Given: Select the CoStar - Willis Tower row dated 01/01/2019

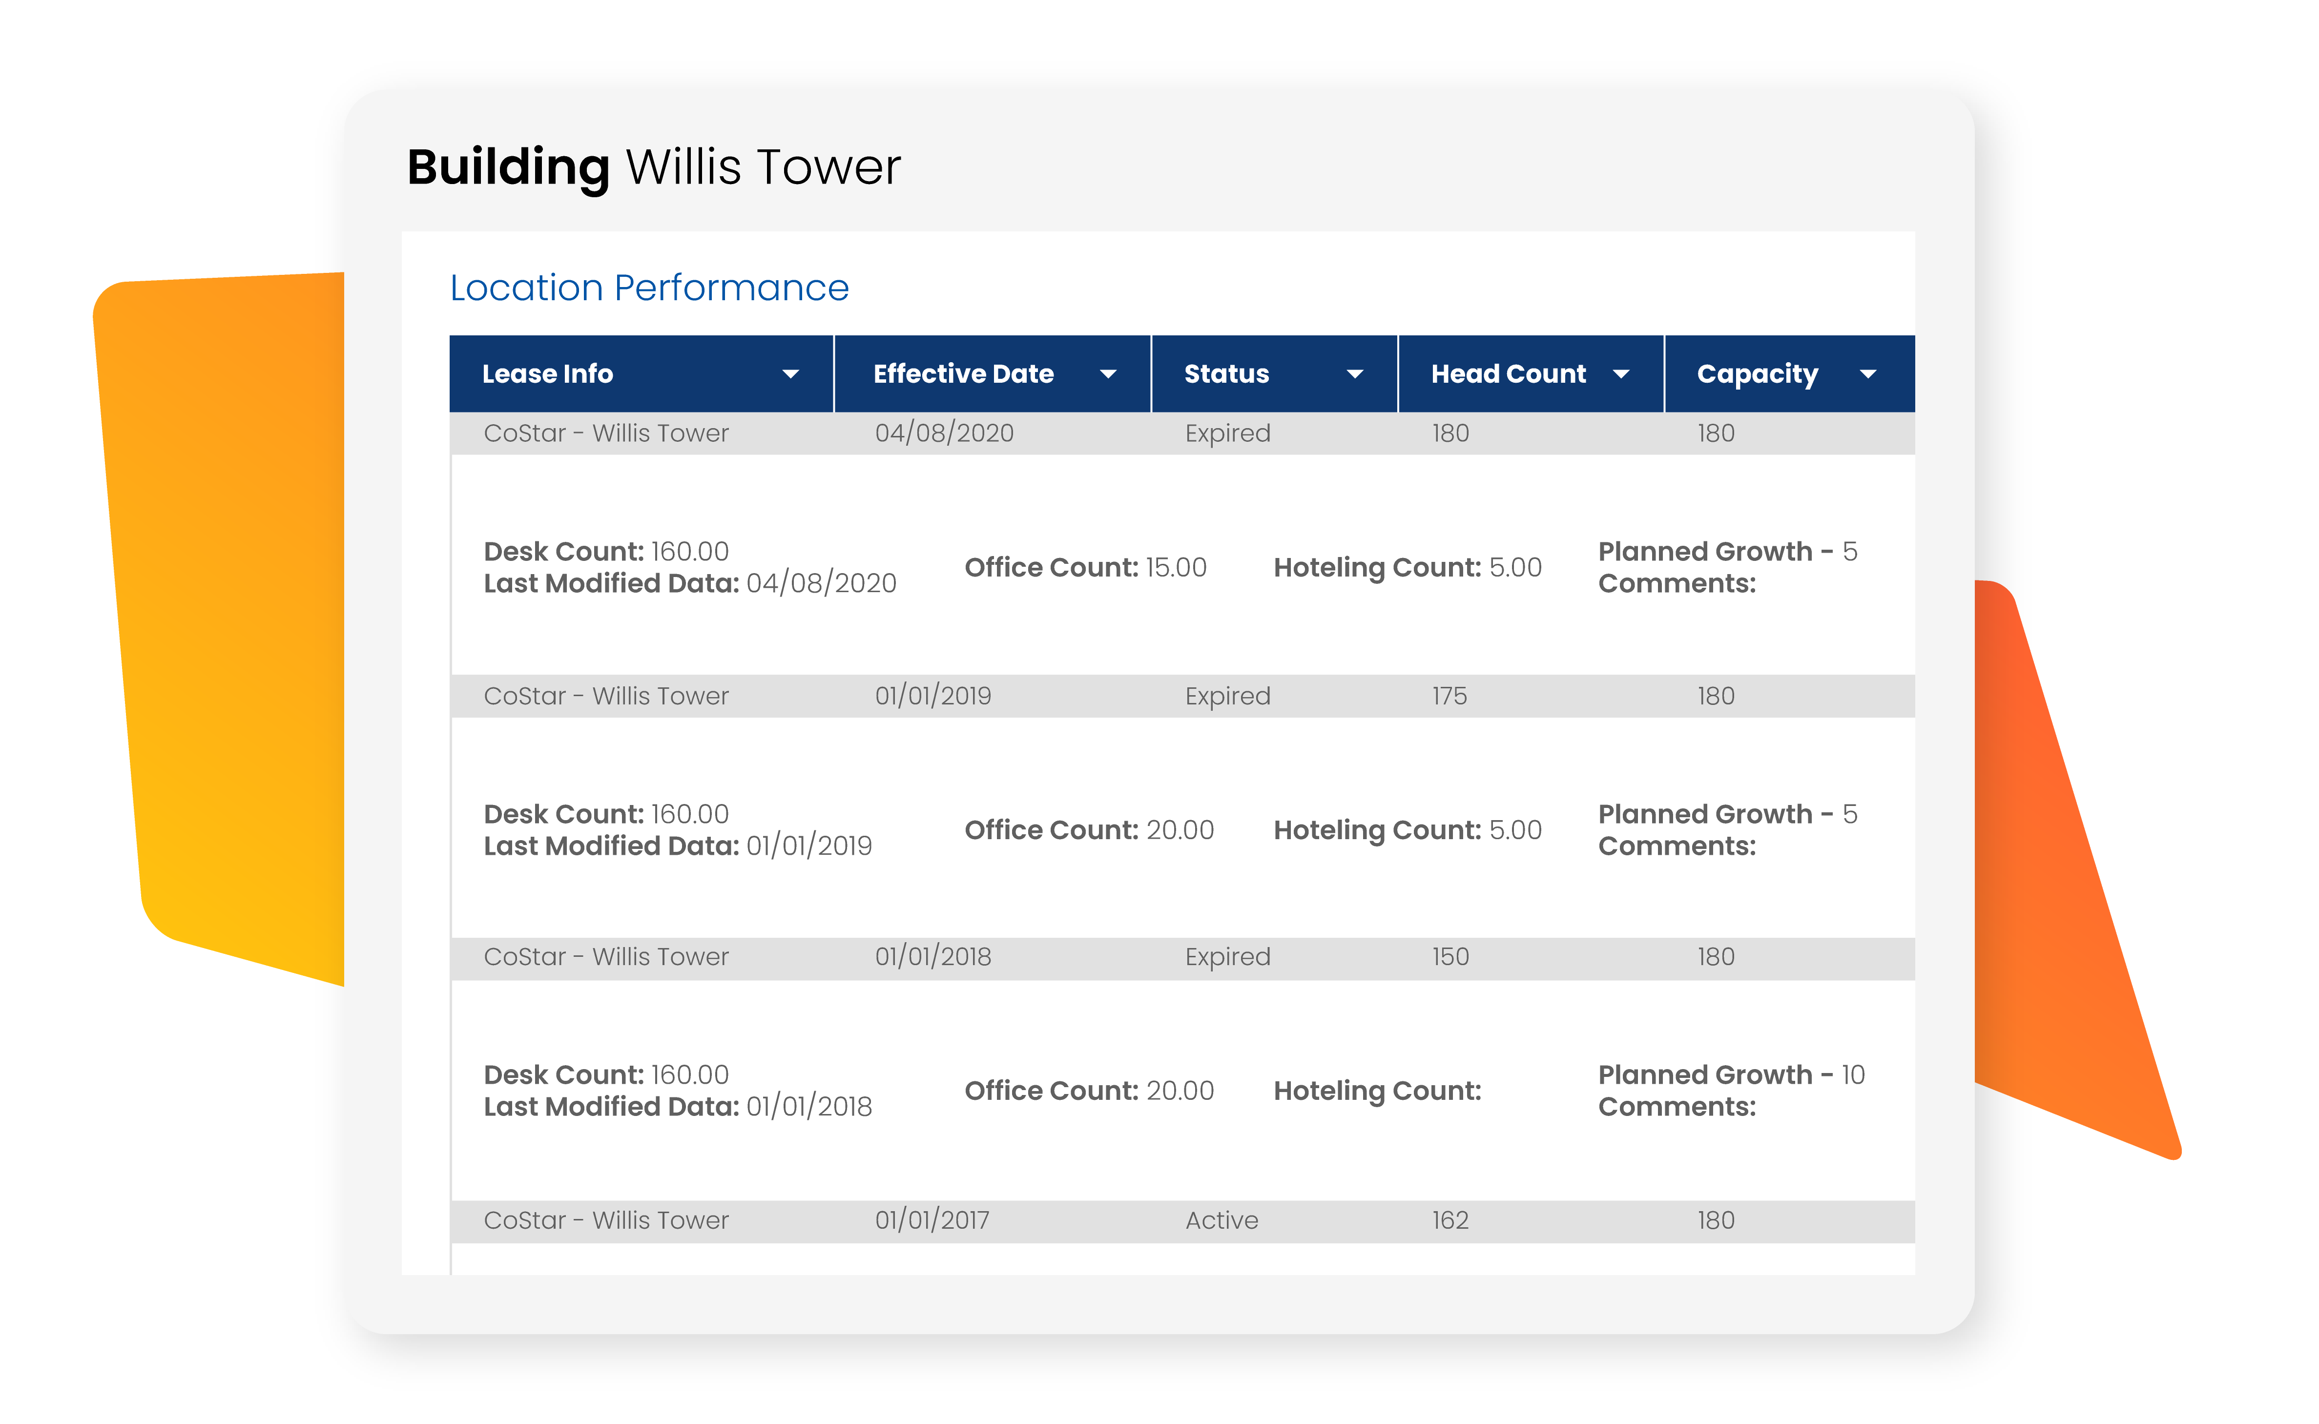Looking at the screenshot, I should click(x=1182, y=696).
